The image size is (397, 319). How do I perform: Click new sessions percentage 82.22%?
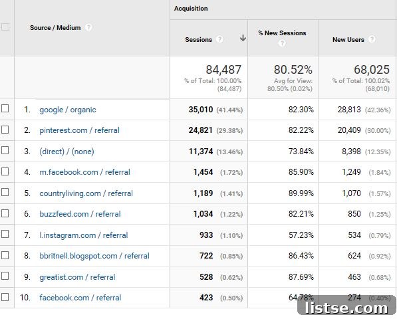[301, 130]
